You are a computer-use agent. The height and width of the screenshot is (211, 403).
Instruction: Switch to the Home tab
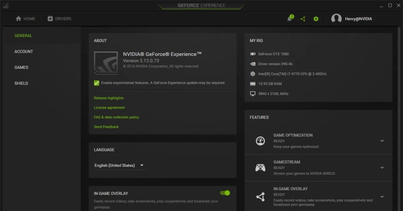coord(25,19)
